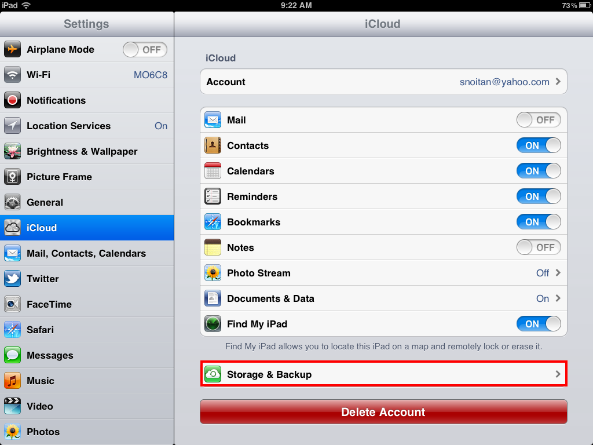
Task: Select Mail, Contacts, Calendars in sidebar
Action: pyautogui.click(x=86, y=253)
